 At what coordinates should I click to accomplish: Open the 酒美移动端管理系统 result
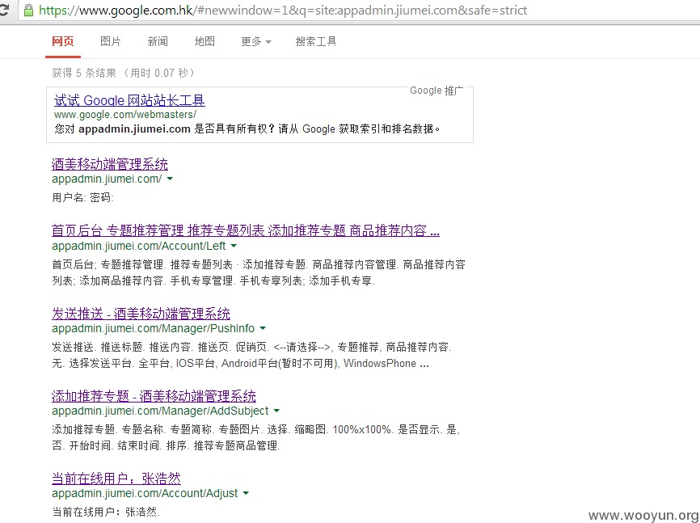pyautogui.click(x=110, y=164)
